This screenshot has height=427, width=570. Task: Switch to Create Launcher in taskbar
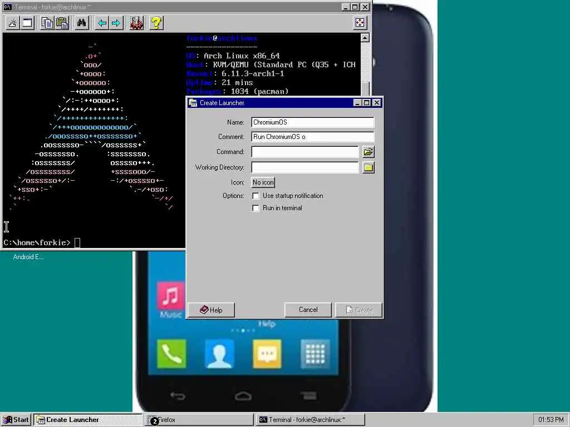coord(87,420)
